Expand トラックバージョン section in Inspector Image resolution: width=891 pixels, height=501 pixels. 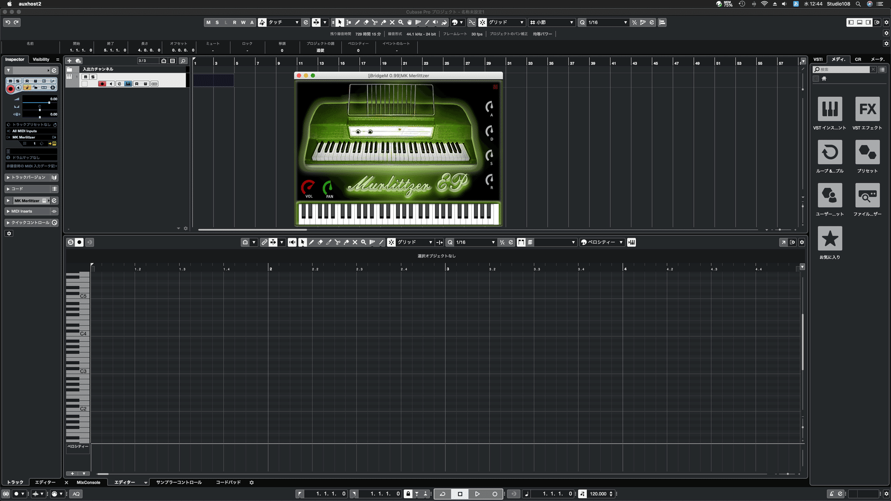click(31, 178)
